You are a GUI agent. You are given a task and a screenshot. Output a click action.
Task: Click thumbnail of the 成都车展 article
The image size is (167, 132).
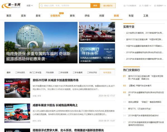[17, 113]
